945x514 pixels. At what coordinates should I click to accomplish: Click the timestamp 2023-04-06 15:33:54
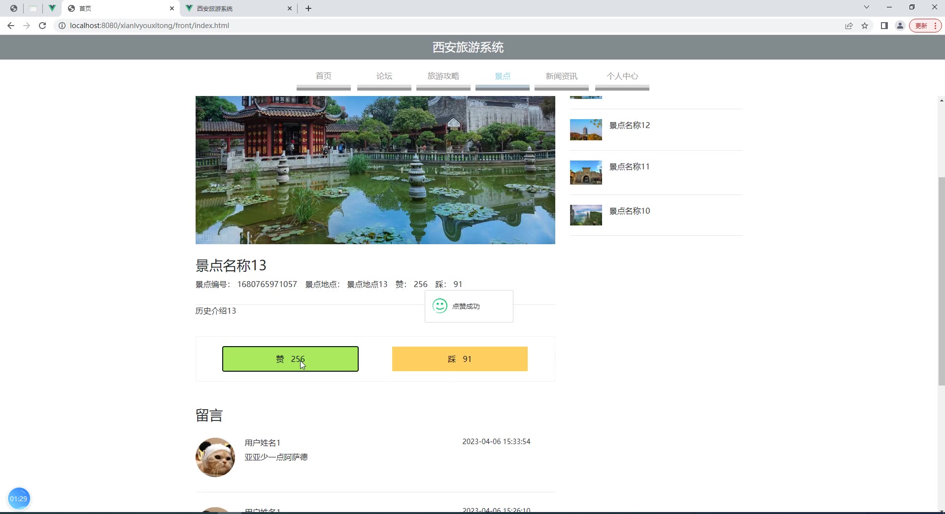click(496, 442)
